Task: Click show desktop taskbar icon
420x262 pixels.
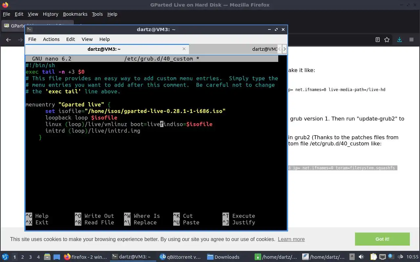Action: point(57,257)
